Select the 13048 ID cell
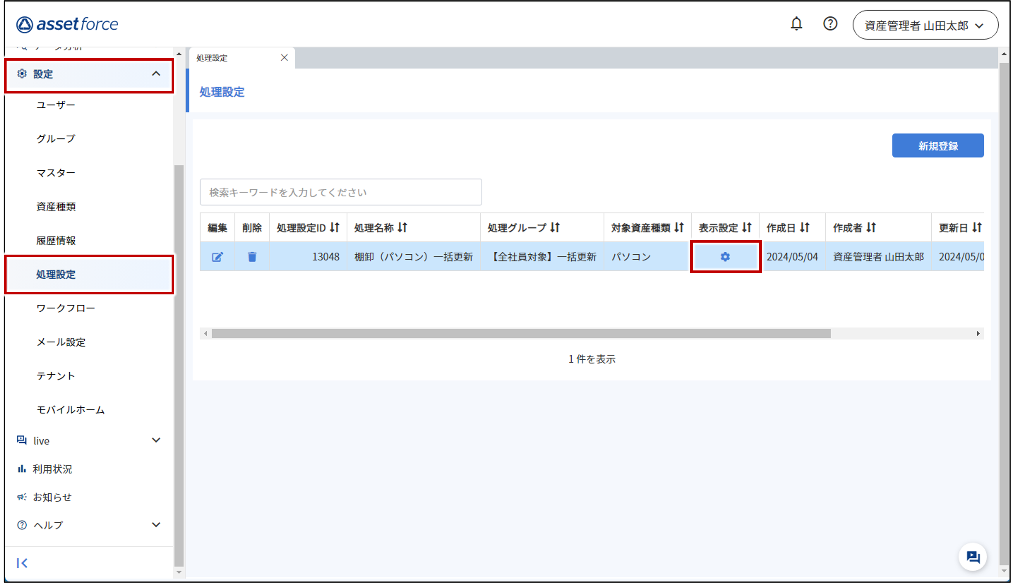 (x=308, y=257)
